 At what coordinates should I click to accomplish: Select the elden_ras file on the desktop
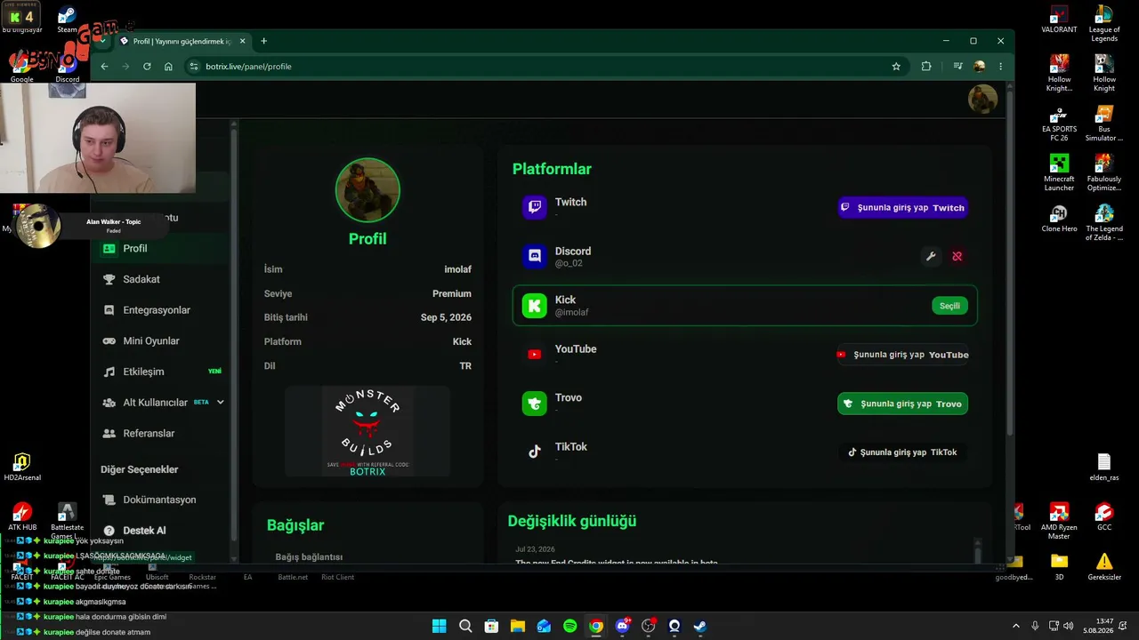point(1104,468)
